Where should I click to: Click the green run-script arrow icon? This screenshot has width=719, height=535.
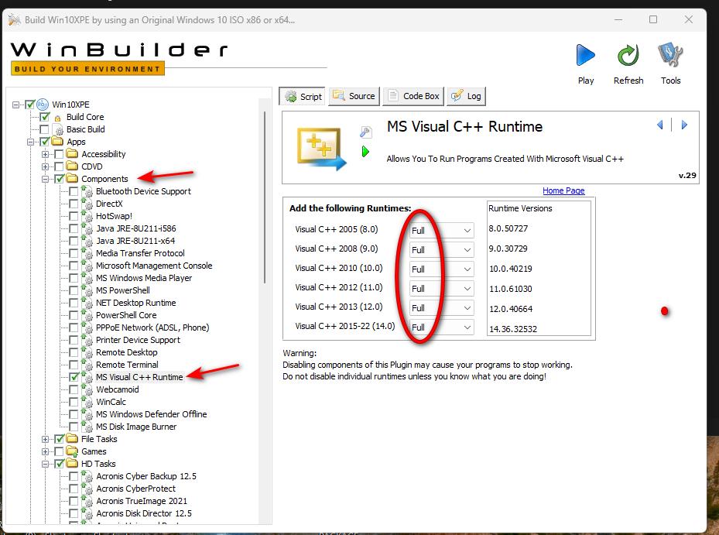click(365, 152)
